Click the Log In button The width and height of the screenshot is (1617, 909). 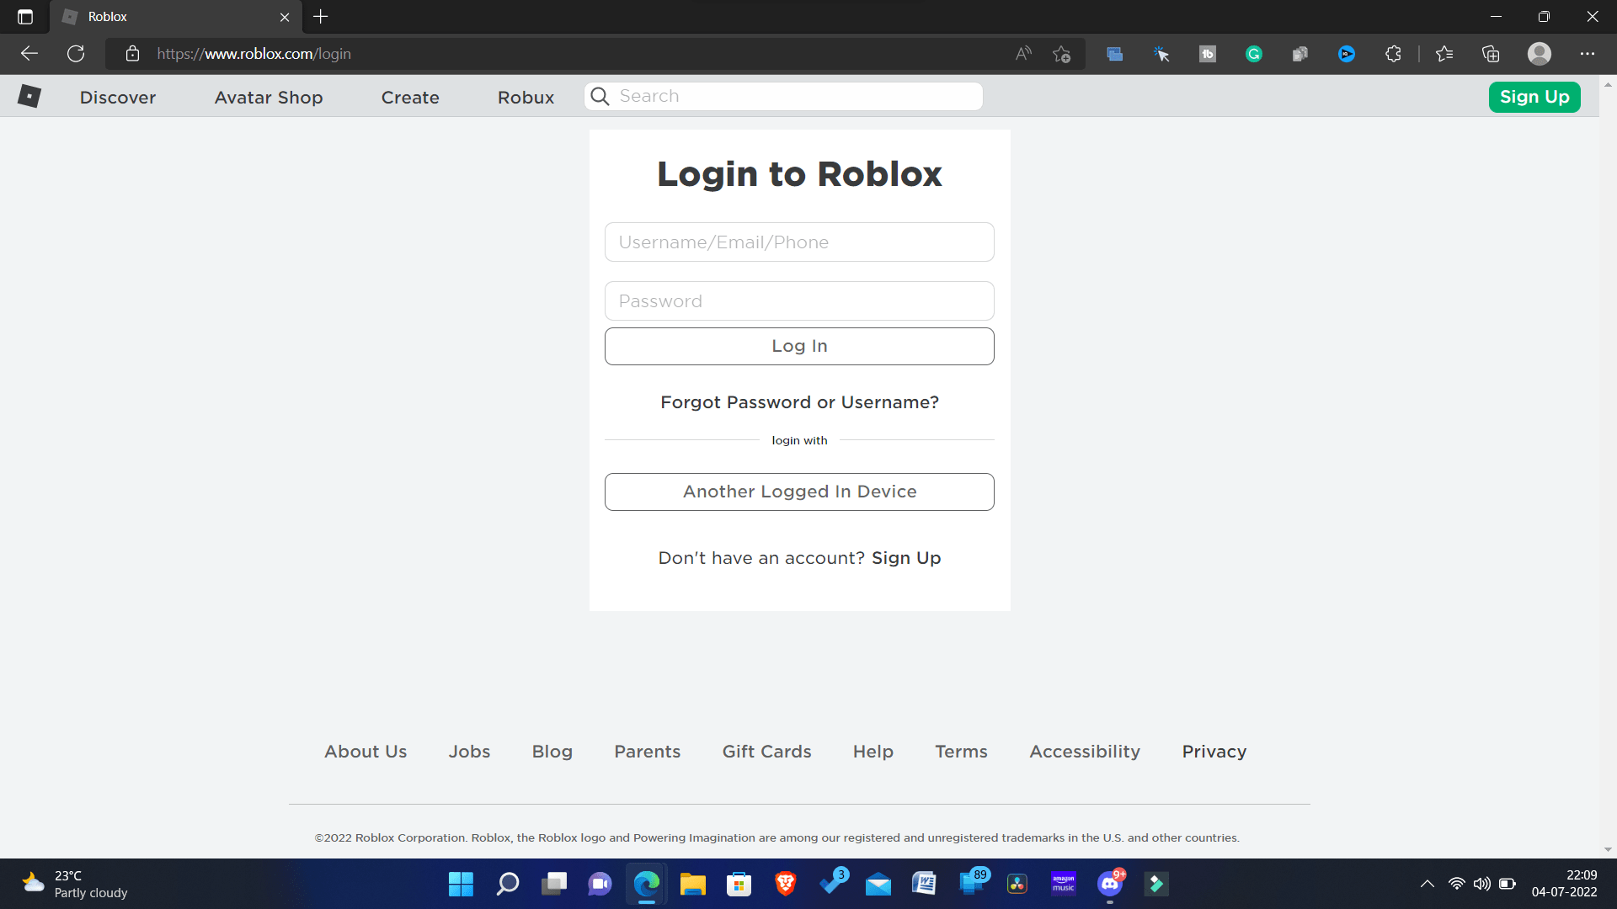click(x=798, y=346)
